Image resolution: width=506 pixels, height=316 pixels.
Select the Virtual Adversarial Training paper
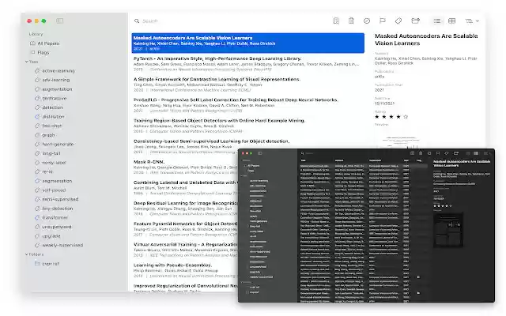click(184, 250)
